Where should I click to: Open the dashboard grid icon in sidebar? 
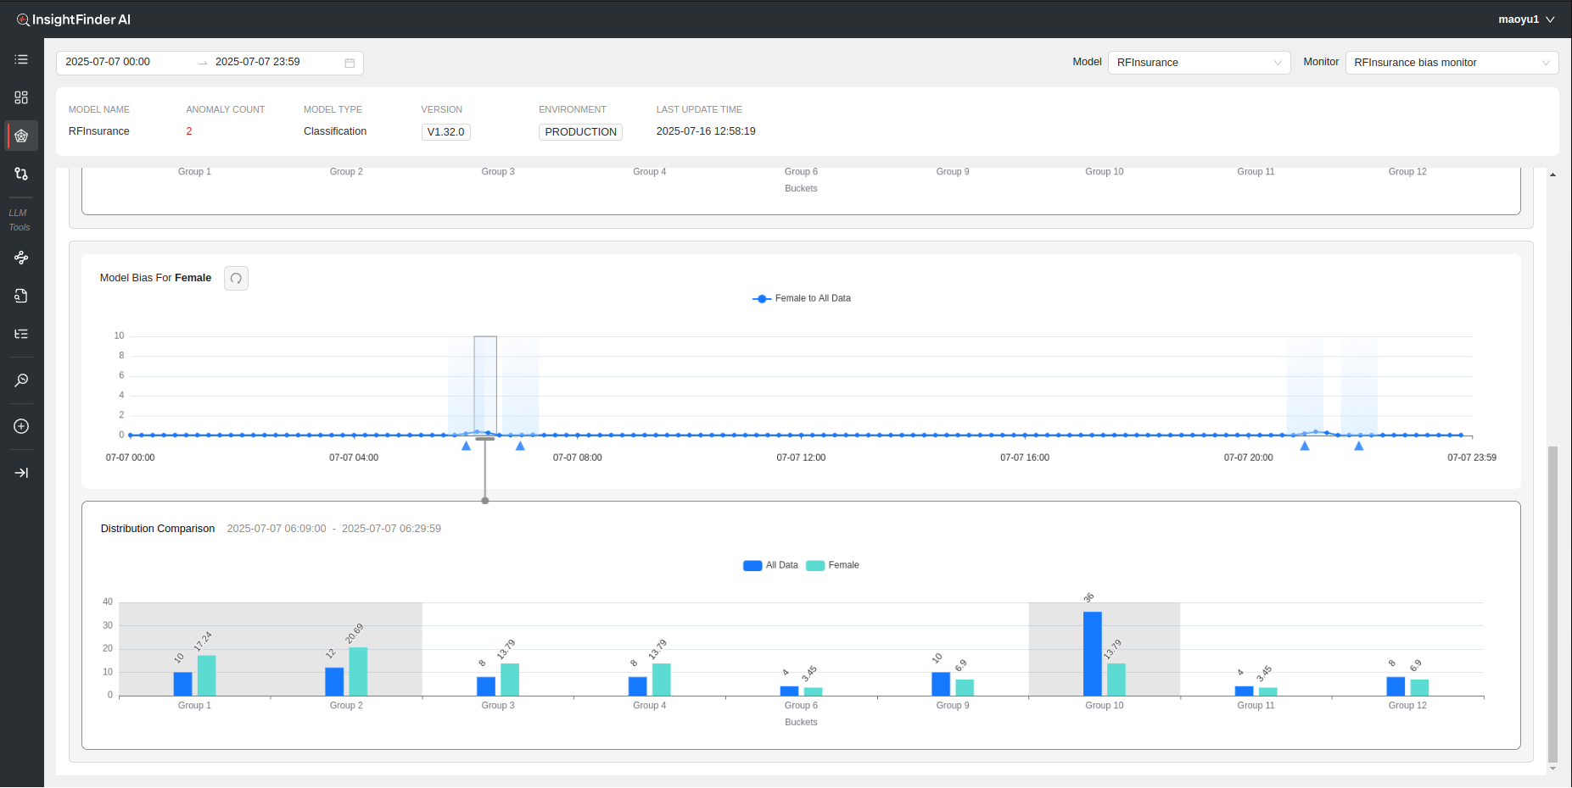click(21, 97)
